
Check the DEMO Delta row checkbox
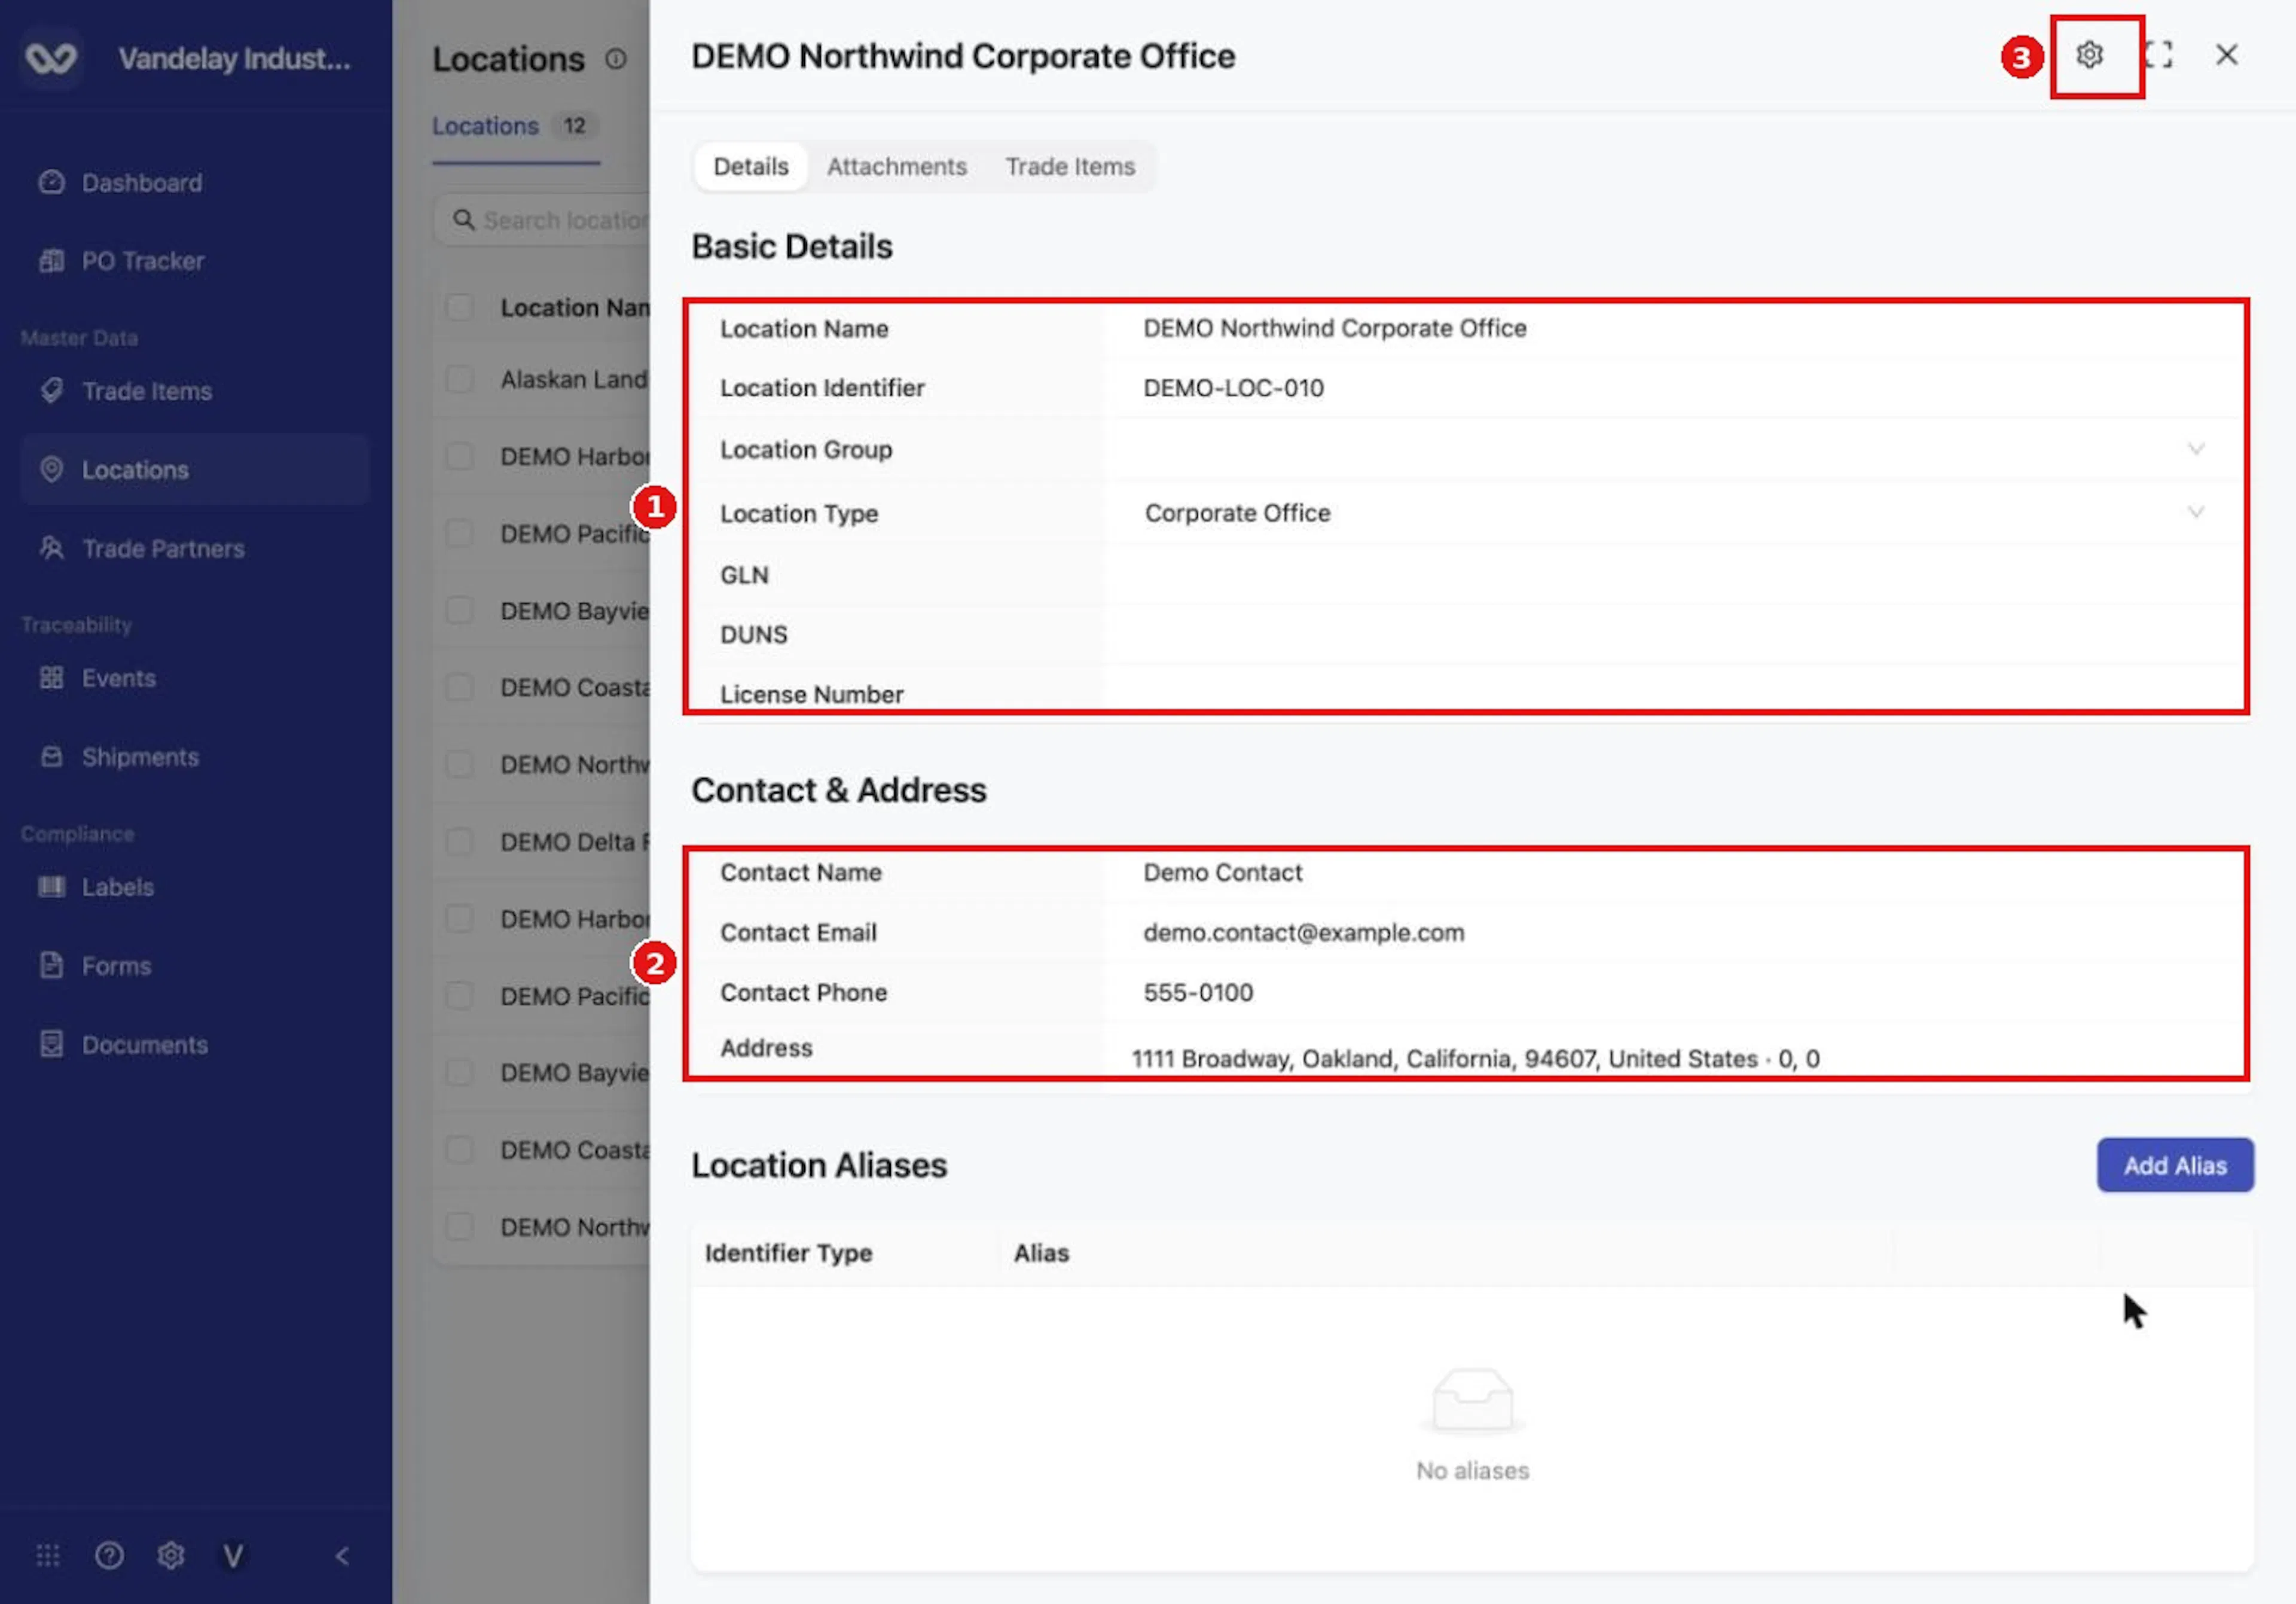point(459,842)
